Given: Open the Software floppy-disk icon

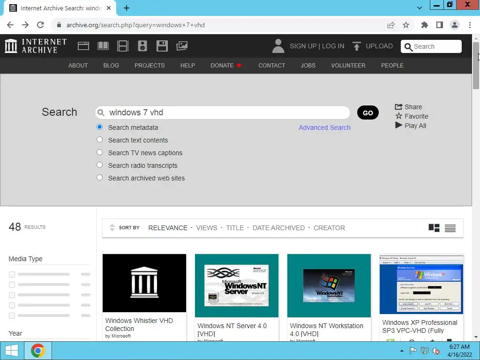Looking at the screenshot, I should coord(162,46).
